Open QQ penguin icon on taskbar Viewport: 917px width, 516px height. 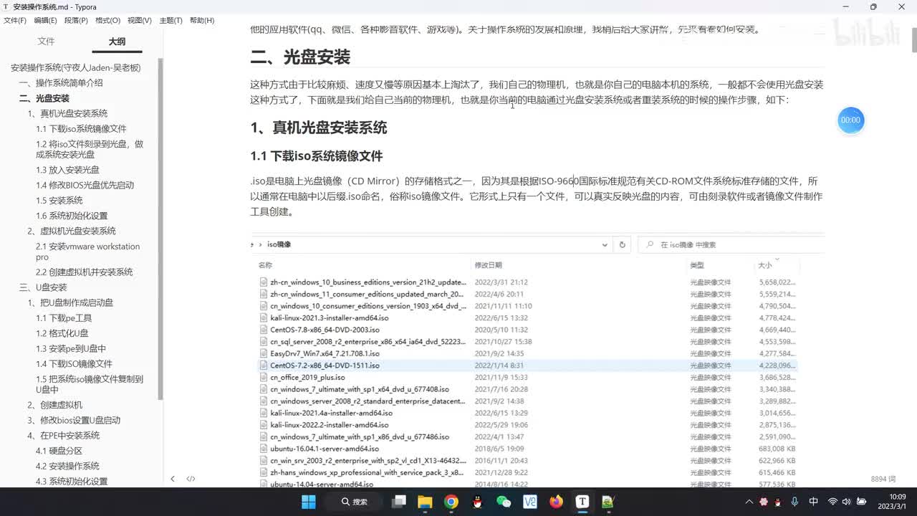point(478,502)
